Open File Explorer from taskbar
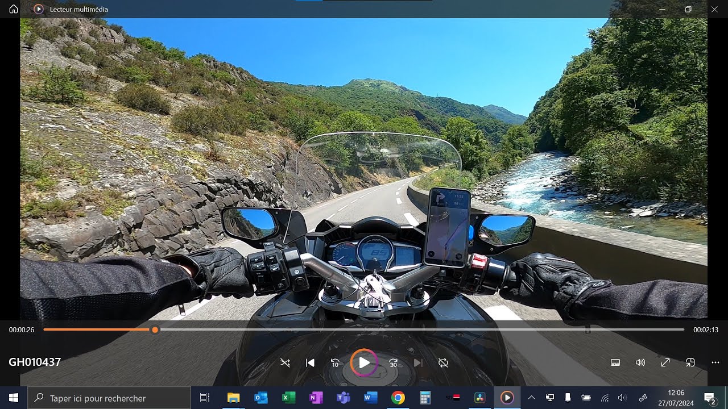728x409 pixels. coord(233,398)
